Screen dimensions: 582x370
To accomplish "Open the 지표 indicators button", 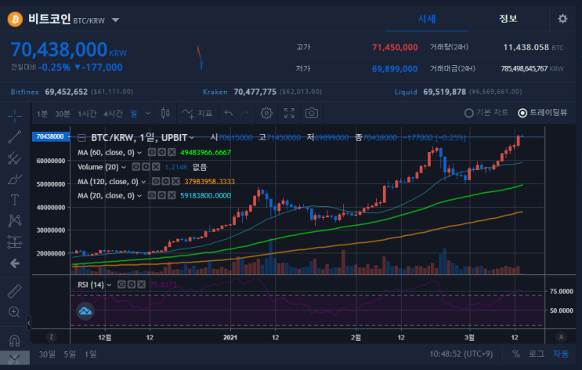I will coord(197,113).
